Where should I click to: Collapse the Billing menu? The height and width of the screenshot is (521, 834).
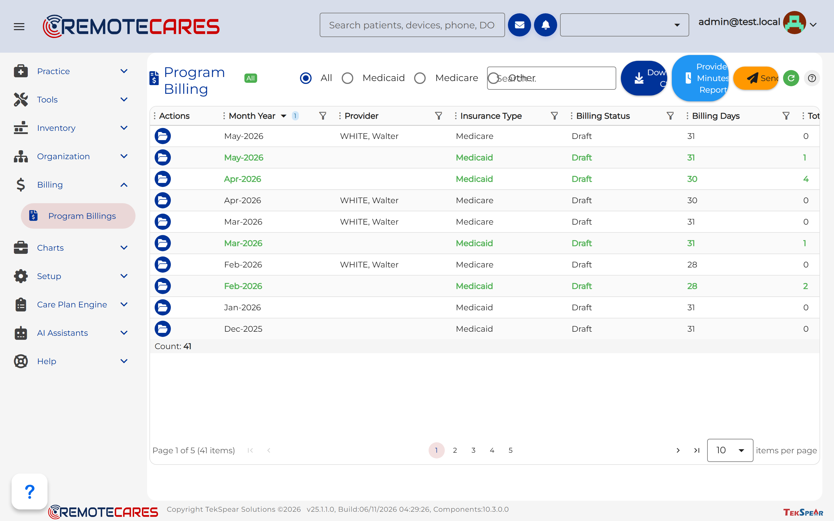(71, 185)
